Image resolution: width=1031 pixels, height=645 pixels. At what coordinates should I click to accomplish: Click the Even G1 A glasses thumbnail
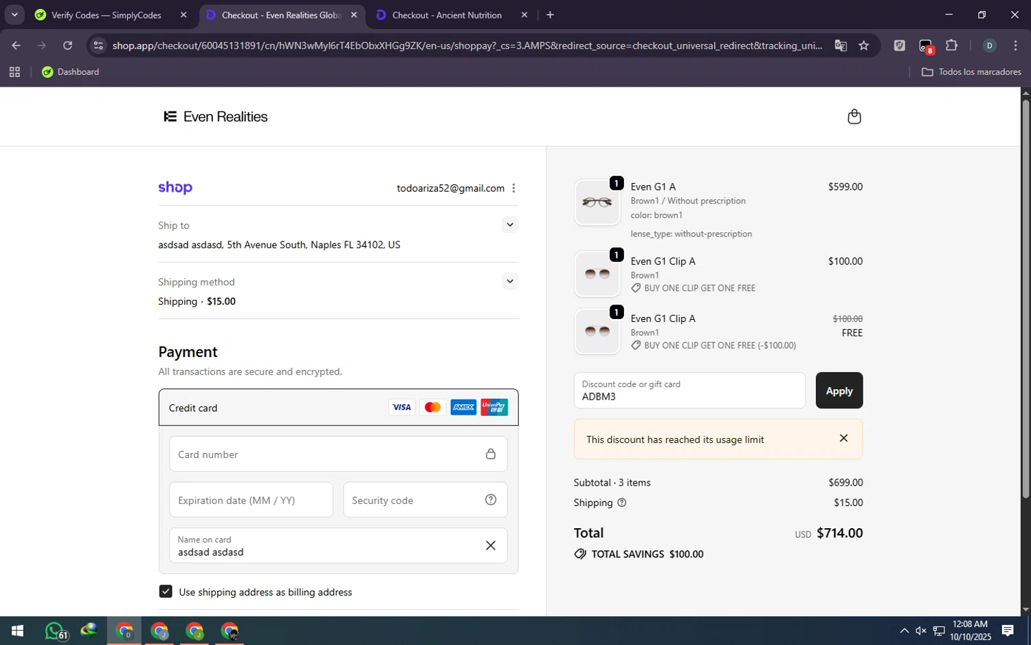[x=597, y=202]
